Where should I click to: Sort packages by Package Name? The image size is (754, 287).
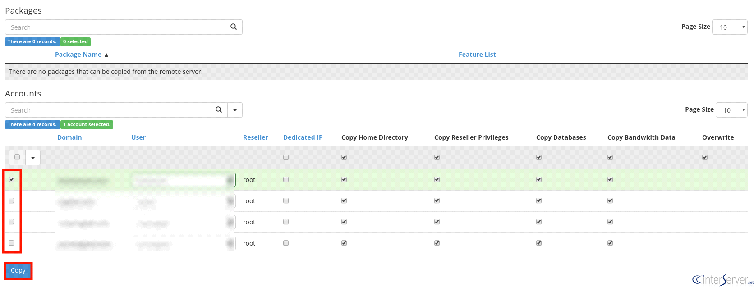[78, 55]
